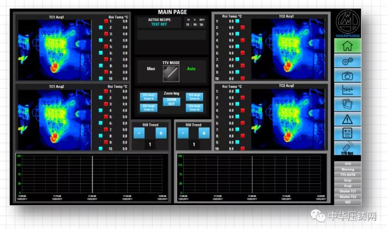Click the Warning status indicator
Viewport: 387px width, 229px height.
coord(348,169)
